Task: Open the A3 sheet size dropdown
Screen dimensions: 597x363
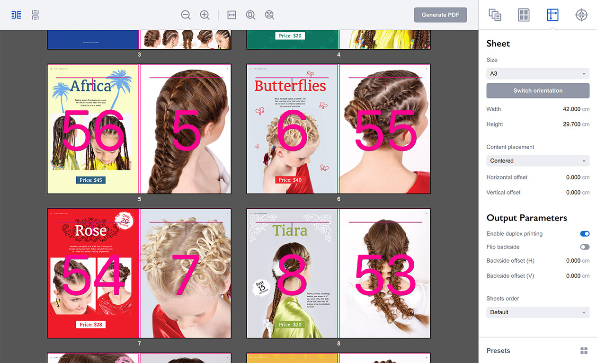Action: point(538,74)
